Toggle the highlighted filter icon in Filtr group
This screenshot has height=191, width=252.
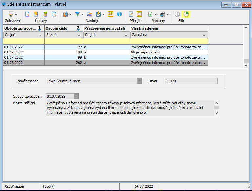tap(186, 14)
